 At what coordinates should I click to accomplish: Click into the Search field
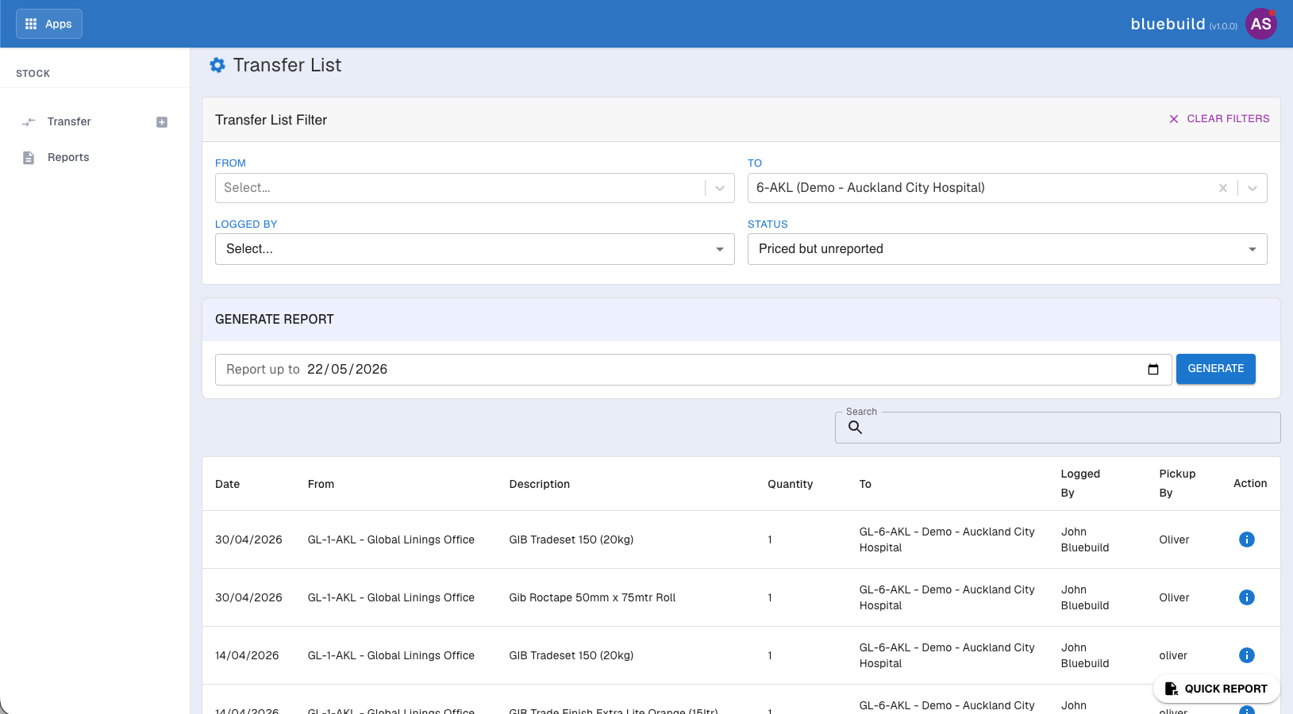(1058, 428)
